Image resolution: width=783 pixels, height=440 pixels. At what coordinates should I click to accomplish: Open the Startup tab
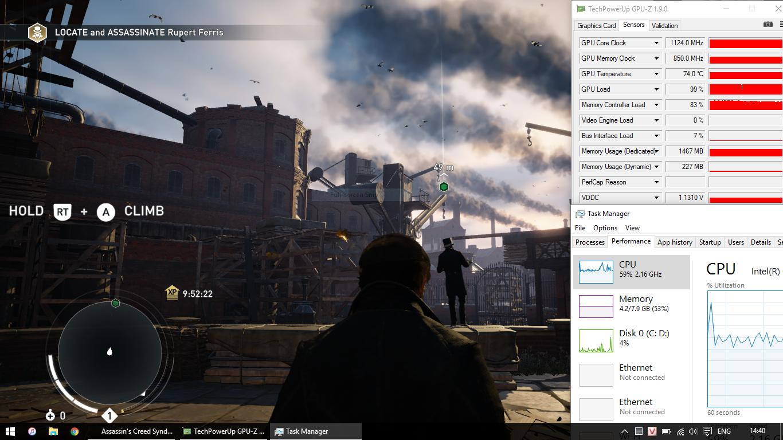710,242
